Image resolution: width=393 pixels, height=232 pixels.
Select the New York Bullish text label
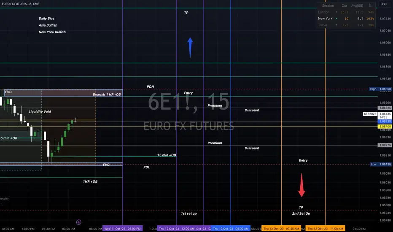coord(52,32)
